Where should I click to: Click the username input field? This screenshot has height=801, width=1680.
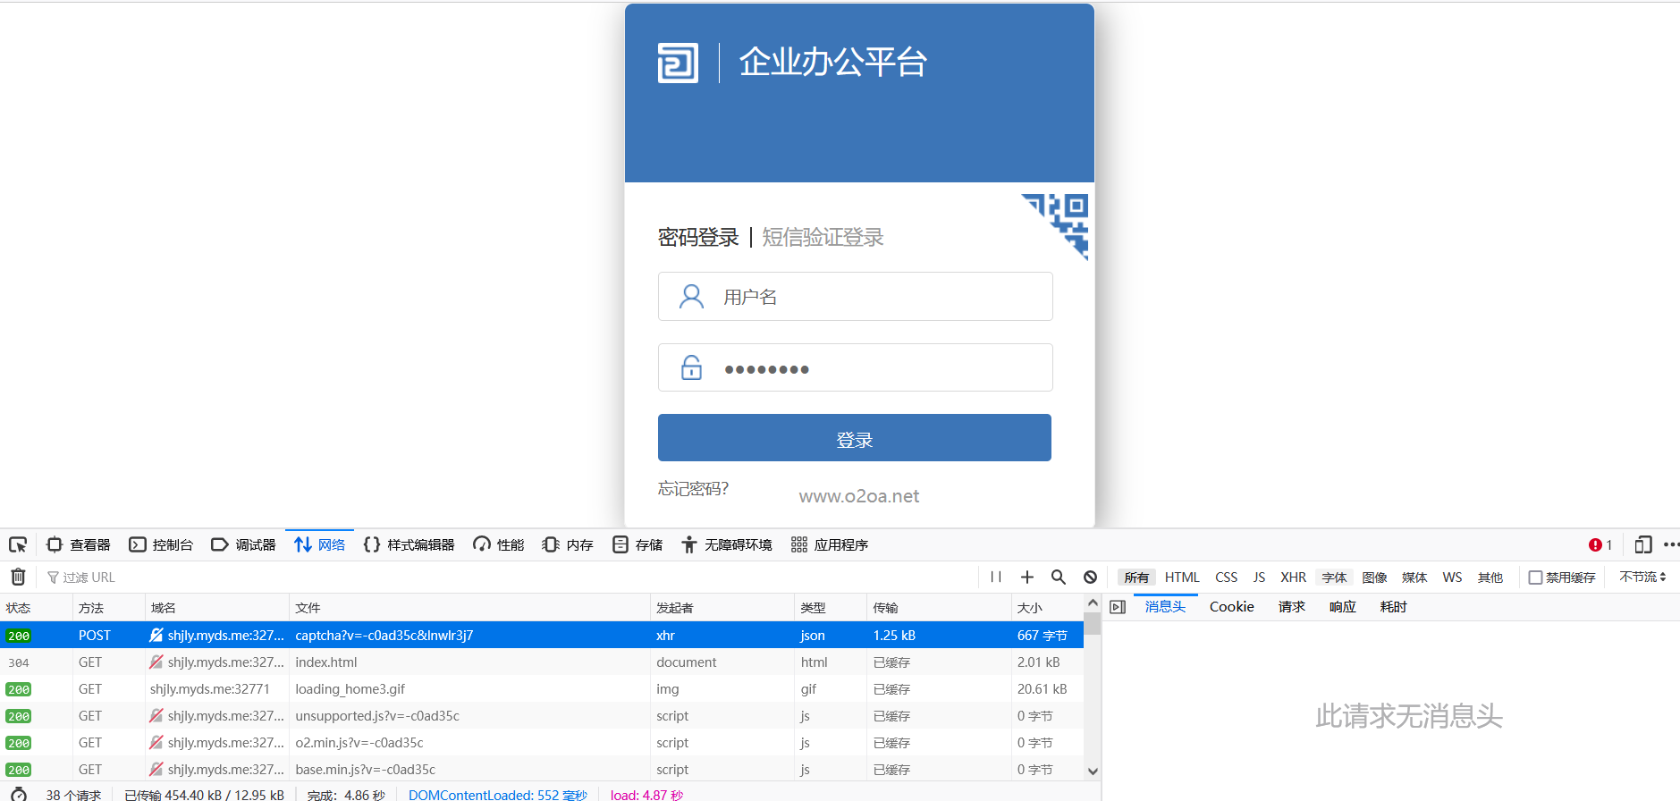coord(881,297)
